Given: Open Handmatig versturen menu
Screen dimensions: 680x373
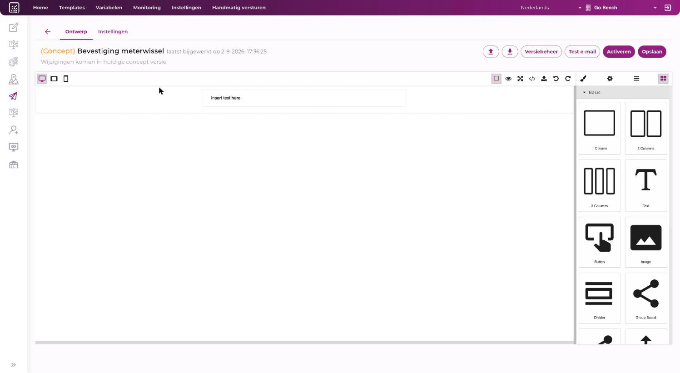Looking at the screenshot, I should [239, 8].
